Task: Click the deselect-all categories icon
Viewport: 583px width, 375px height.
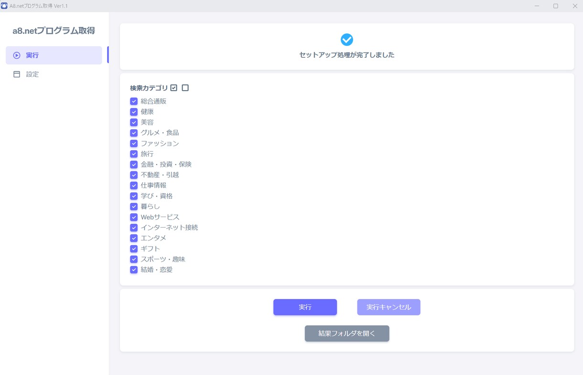Action: (185, 88)
